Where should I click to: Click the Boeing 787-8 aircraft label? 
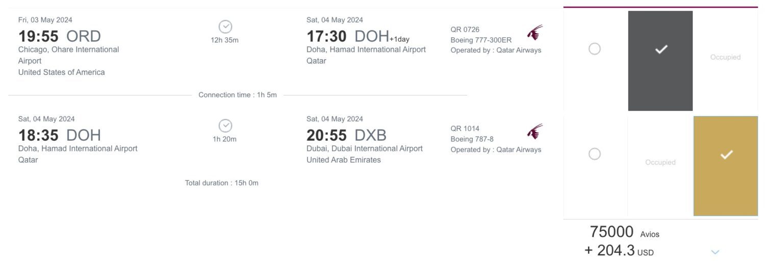coord(472,139)
